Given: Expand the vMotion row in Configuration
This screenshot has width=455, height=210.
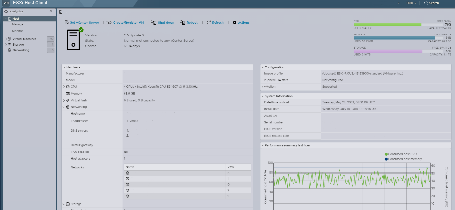Looking at the screenshot, I should click(262, 87).
